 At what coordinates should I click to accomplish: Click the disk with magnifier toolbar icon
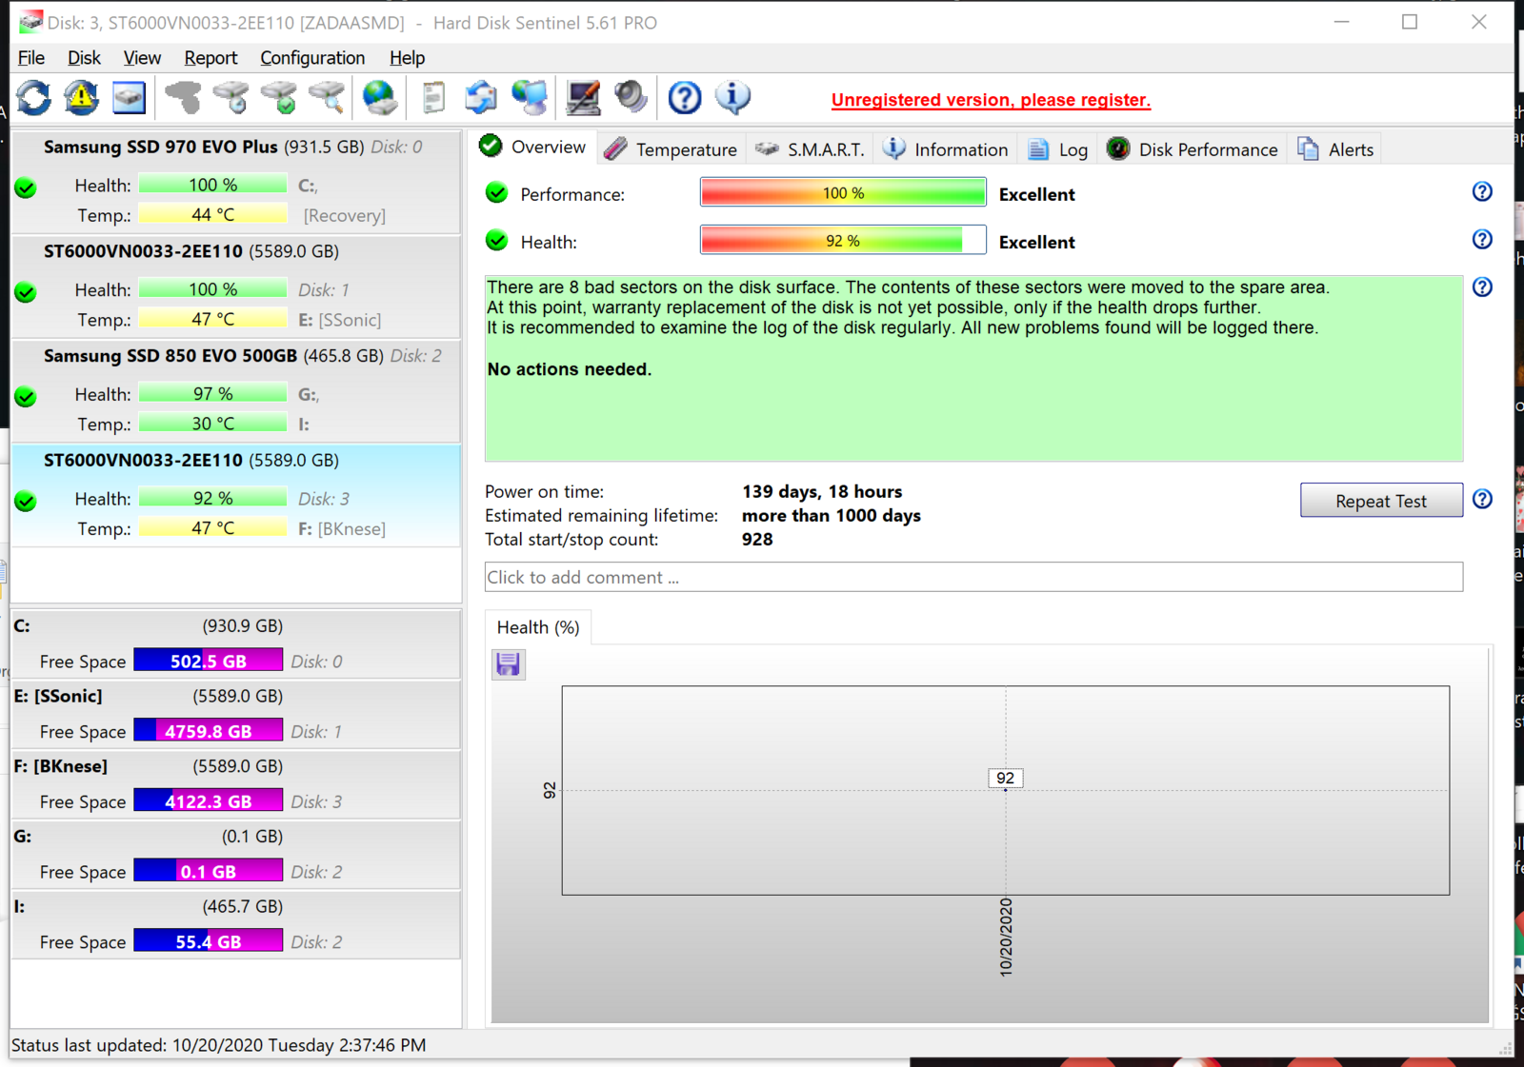(x=327, y=98)
